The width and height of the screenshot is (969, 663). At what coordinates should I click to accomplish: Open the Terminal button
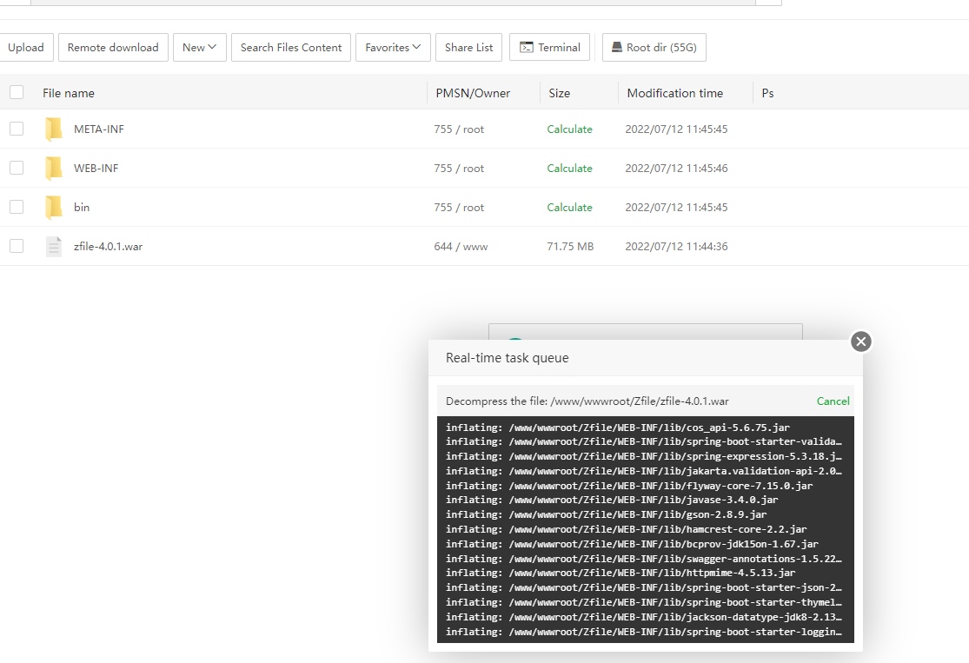[550, 48]
